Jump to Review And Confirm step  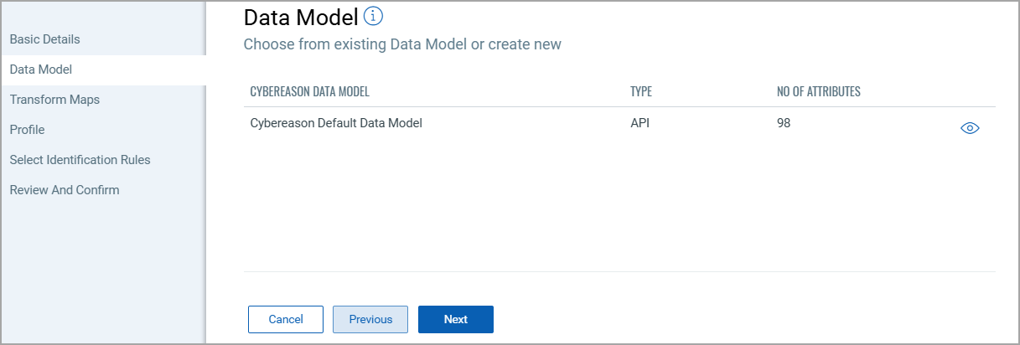click(65, 190)
